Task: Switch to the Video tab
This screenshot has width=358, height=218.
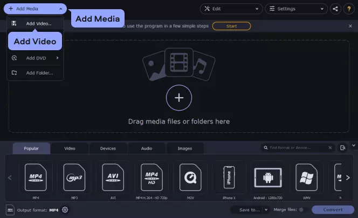Action: click(x=70, y=148)
